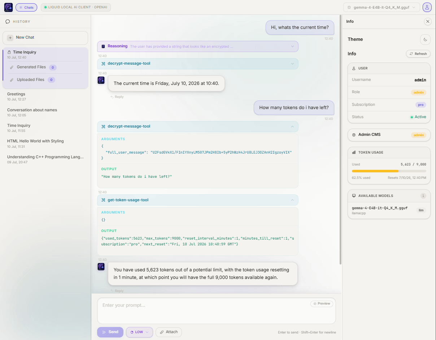This screenshot has width=436, height=340.
Task: Collapse the second decrypt-message-tool chevron
Action: [292, 126]
